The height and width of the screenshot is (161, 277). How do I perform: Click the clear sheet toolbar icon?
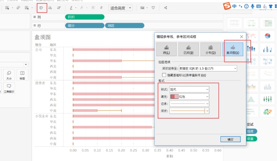(27, 8)
